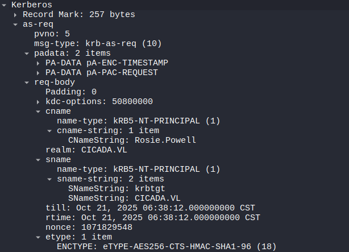The width and height of the screenshot is (349, 252).
Task: Expand kdc-options: 50800000 field
Action: coord(38,101)
